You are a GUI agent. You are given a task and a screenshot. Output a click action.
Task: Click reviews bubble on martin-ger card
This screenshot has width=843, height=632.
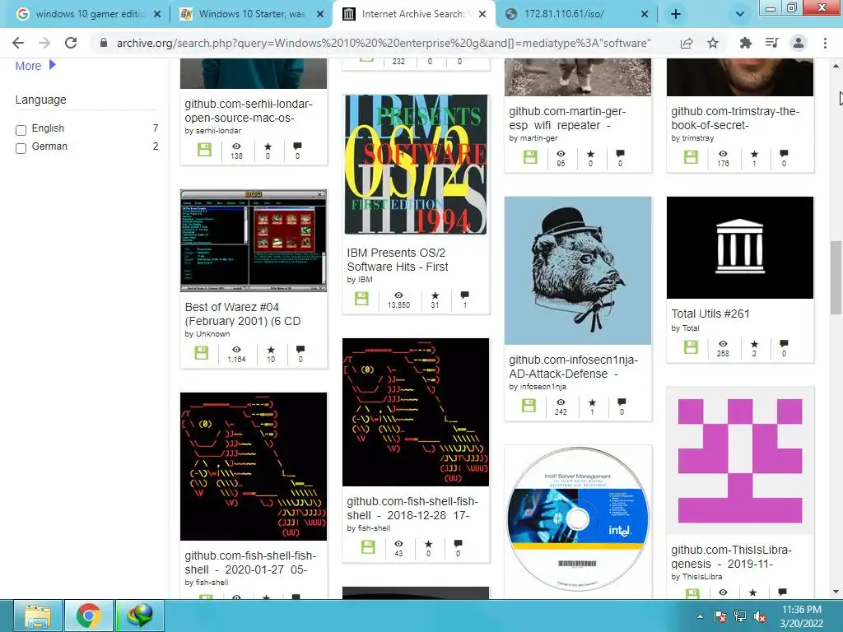click(621, 153)
